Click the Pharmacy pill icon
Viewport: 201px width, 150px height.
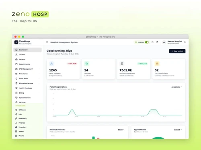[x=16, y=118]
